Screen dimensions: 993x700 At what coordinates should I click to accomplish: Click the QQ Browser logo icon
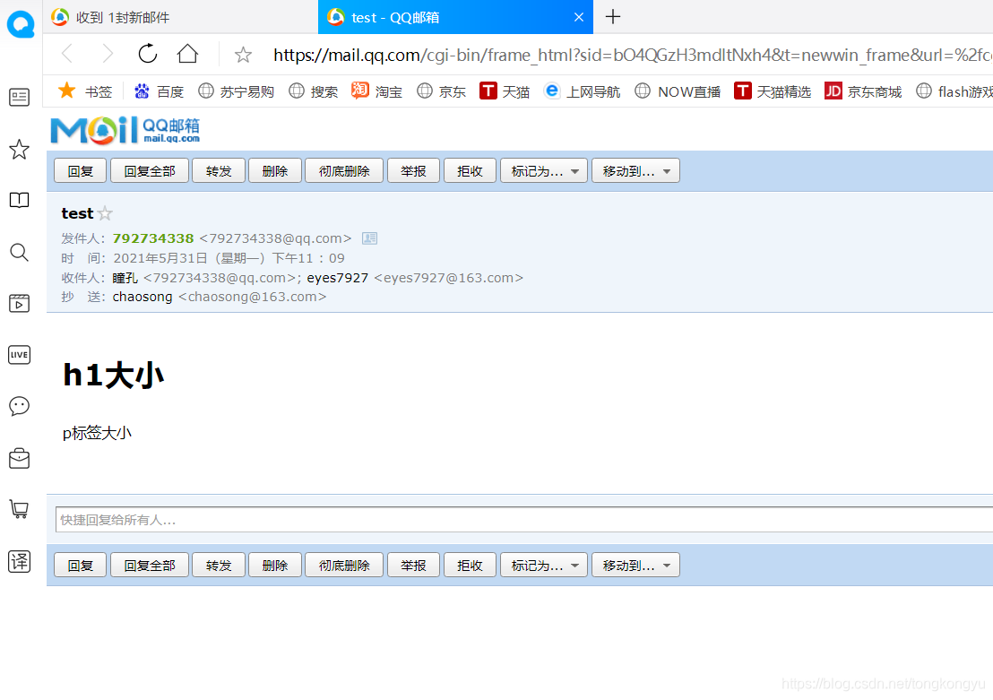click(21, 24)
